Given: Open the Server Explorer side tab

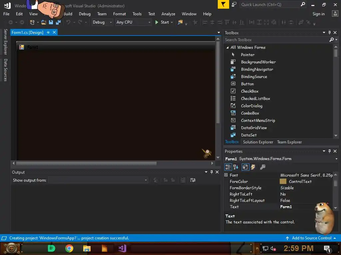Looking at the screenshot, I should coord(5,42).
